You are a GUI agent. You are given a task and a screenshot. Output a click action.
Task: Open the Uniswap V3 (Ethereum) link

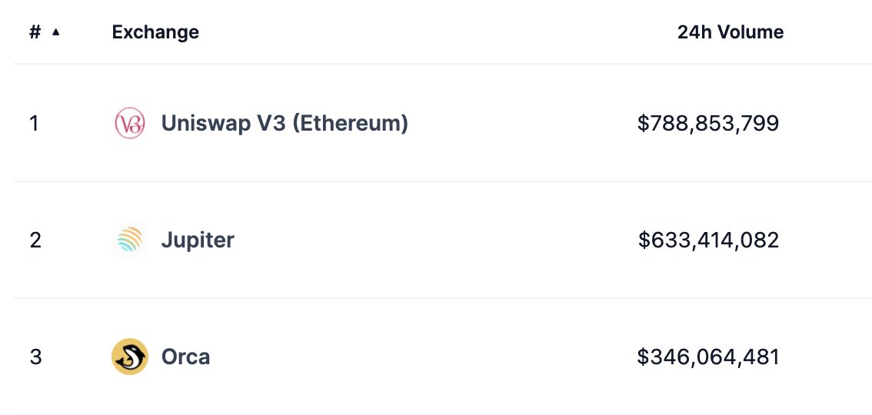(x=285, y=123)
